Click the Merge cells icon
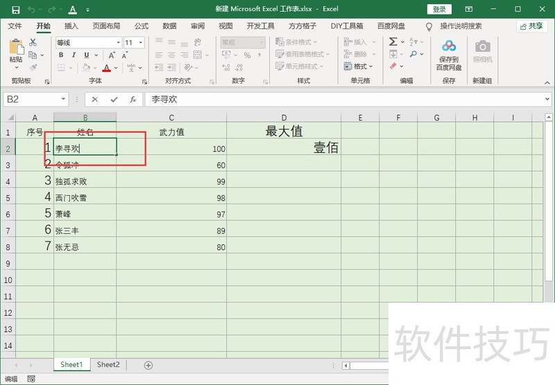The height and width of the screenshot is (385, 555). [x=198, y=55]
